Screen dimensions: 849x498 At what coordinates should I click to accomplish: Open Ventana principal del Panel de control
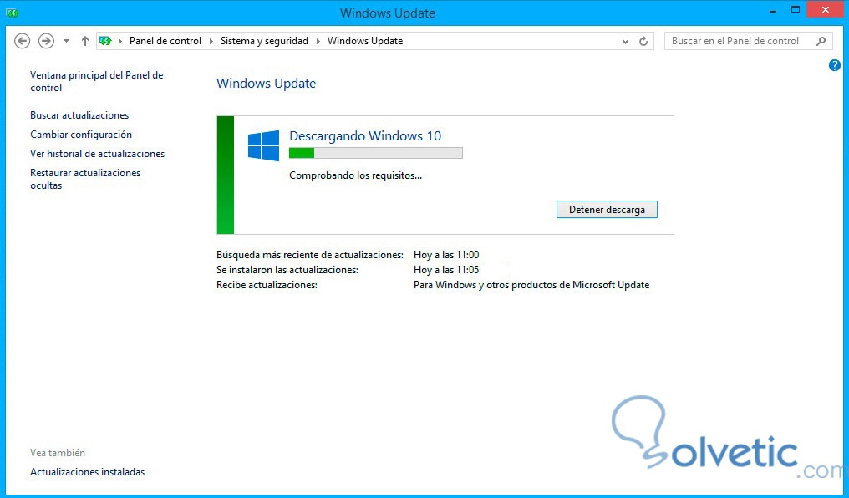[96, 81]
